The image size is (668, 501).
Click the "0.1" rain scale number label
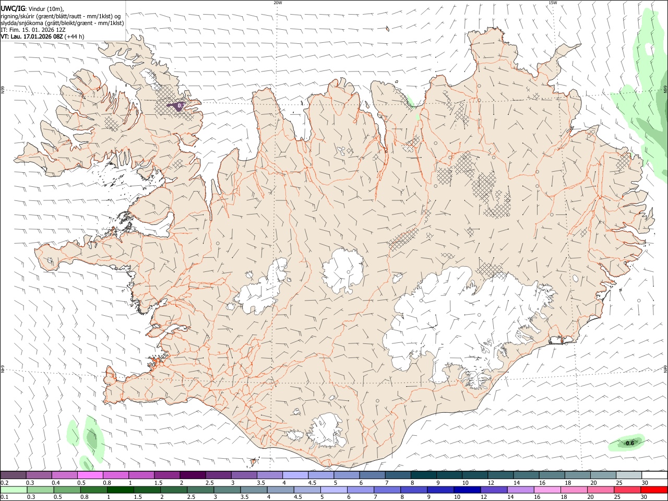pos(5,497)
